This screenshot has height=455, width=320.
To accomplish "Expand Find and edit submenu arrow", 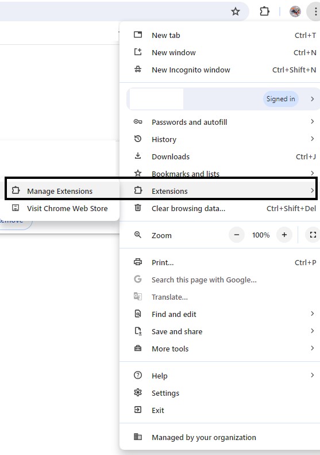I will (312, 313).
